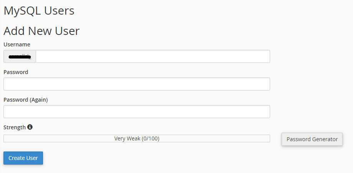Open the Password Generator
This screenshot has width=353, height=173.
[x=312, y=139]
